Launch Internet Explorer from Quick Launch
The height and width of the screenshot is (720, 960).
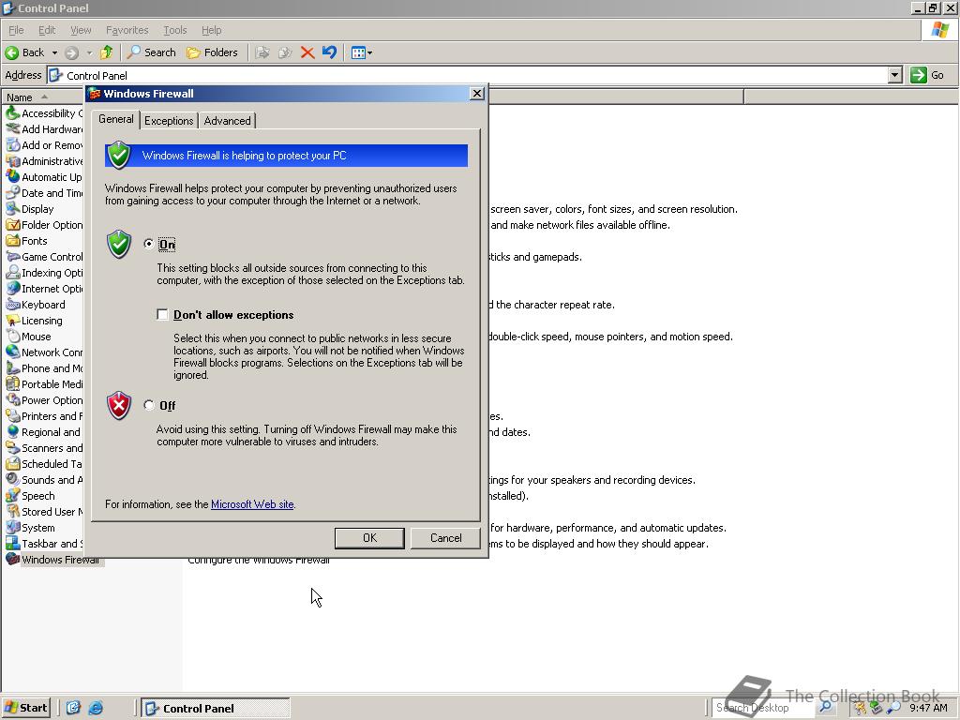pos(96,708)
